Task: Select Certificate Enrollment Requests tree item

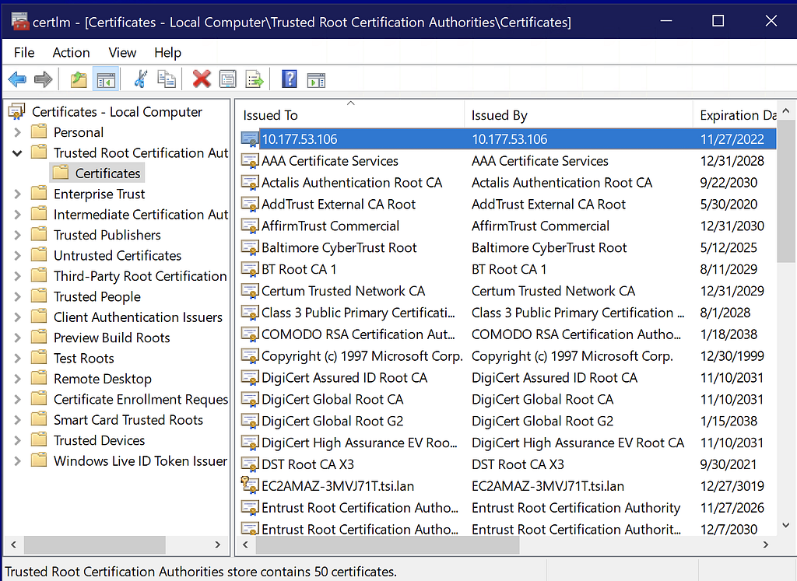Action: pyautogui.click(x=141, y=399)
